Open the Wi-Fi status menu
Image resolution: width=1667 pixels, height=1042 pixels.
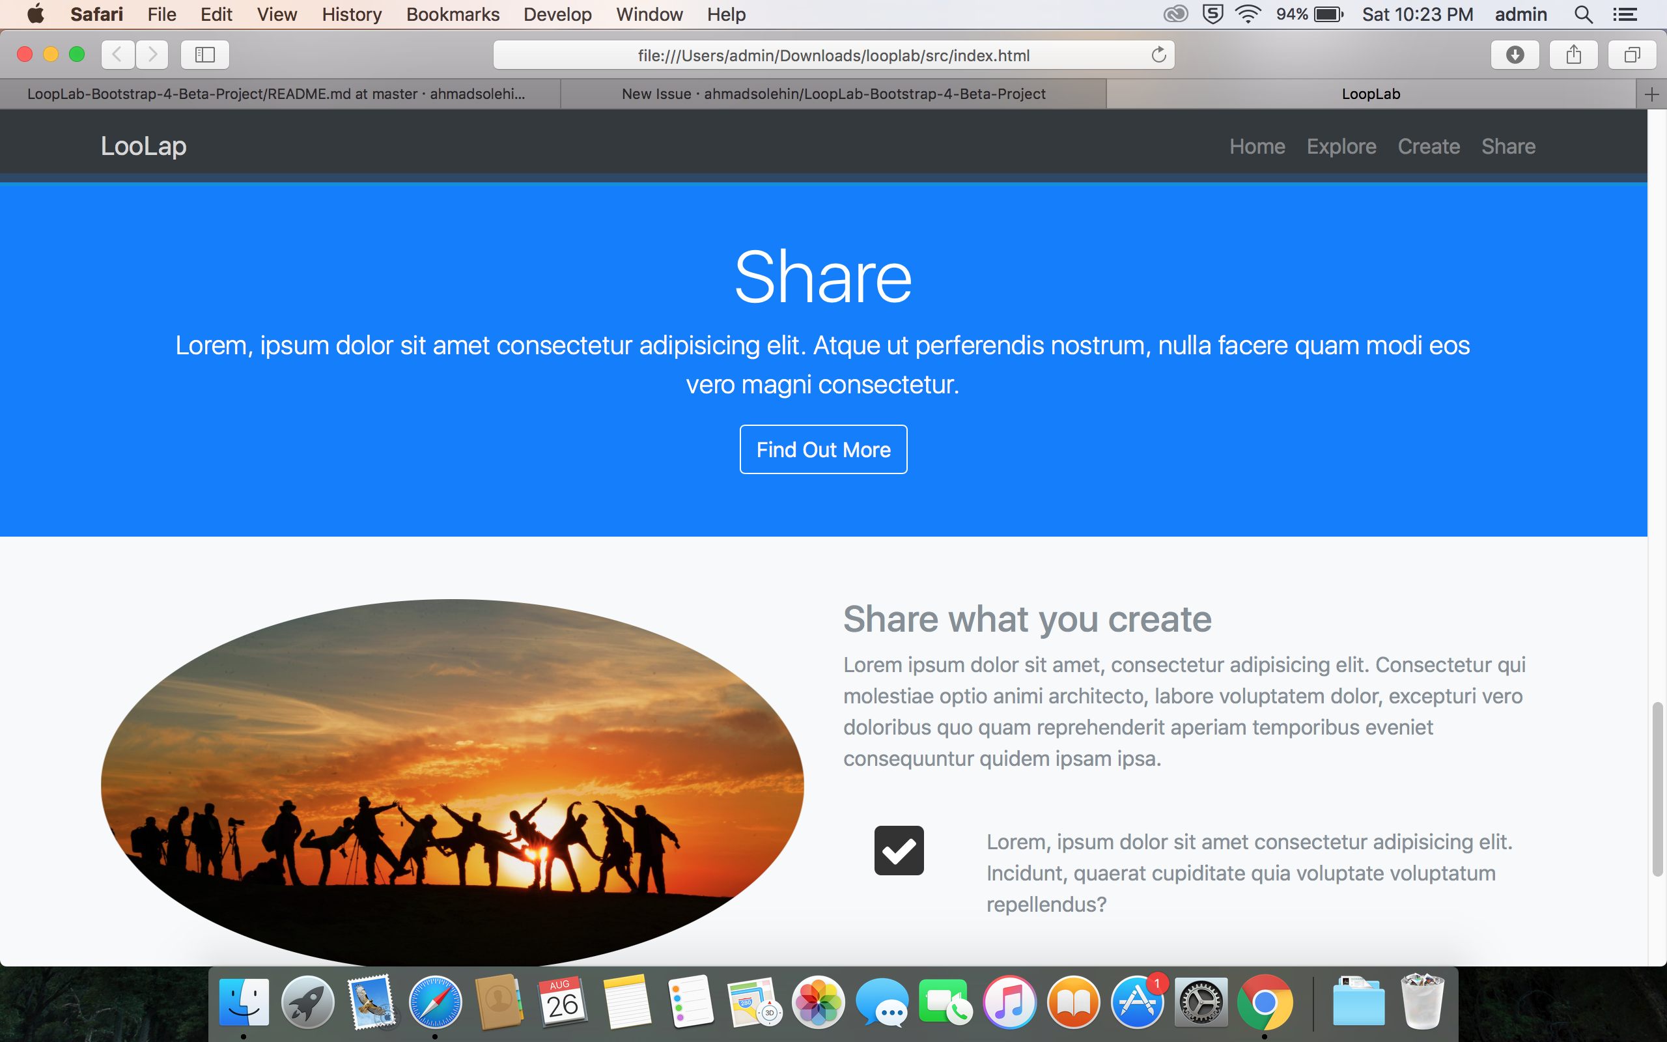(1248, 14)
